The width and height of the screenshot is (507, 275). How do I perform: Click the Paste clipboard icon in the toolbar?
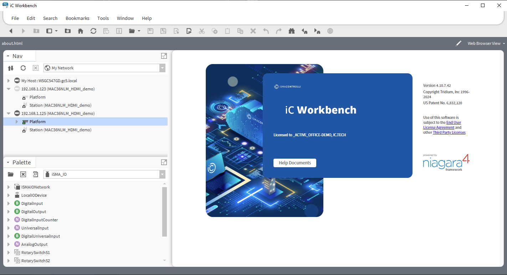pos(227,31)
